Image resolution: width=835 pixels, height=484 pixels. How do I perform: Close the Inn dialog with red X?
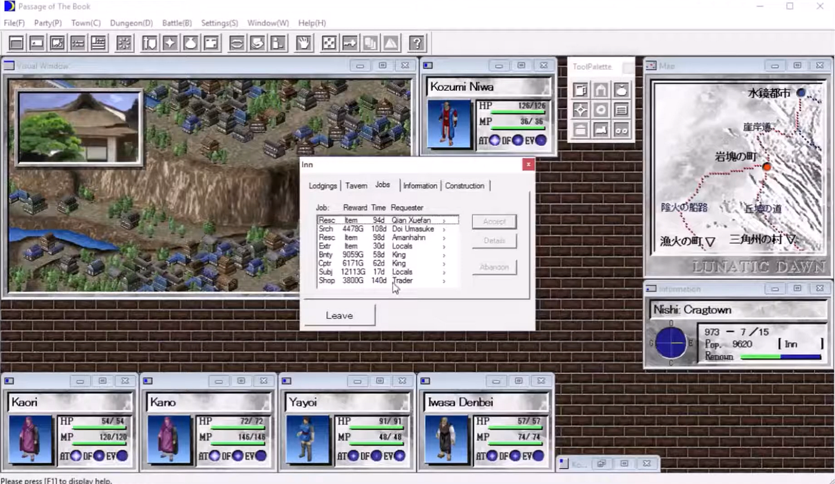click(x=528, y=165)
